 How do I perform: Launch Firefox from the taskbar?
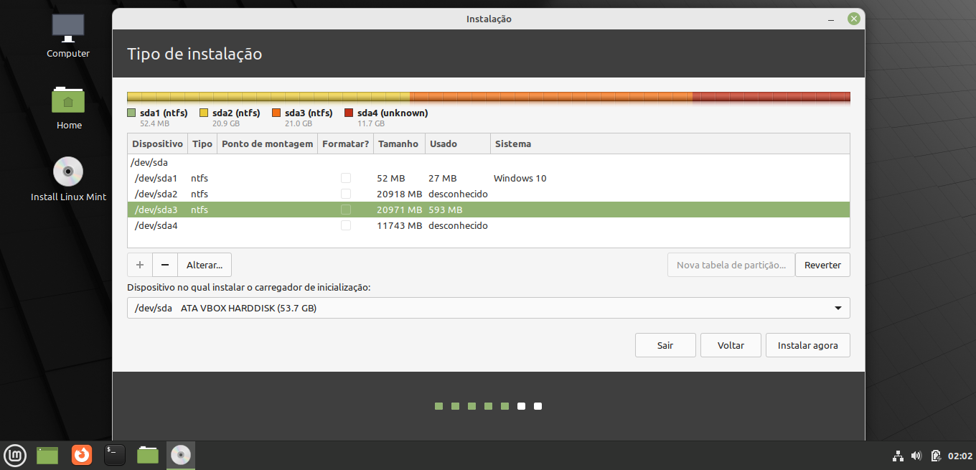coord(82,455)
